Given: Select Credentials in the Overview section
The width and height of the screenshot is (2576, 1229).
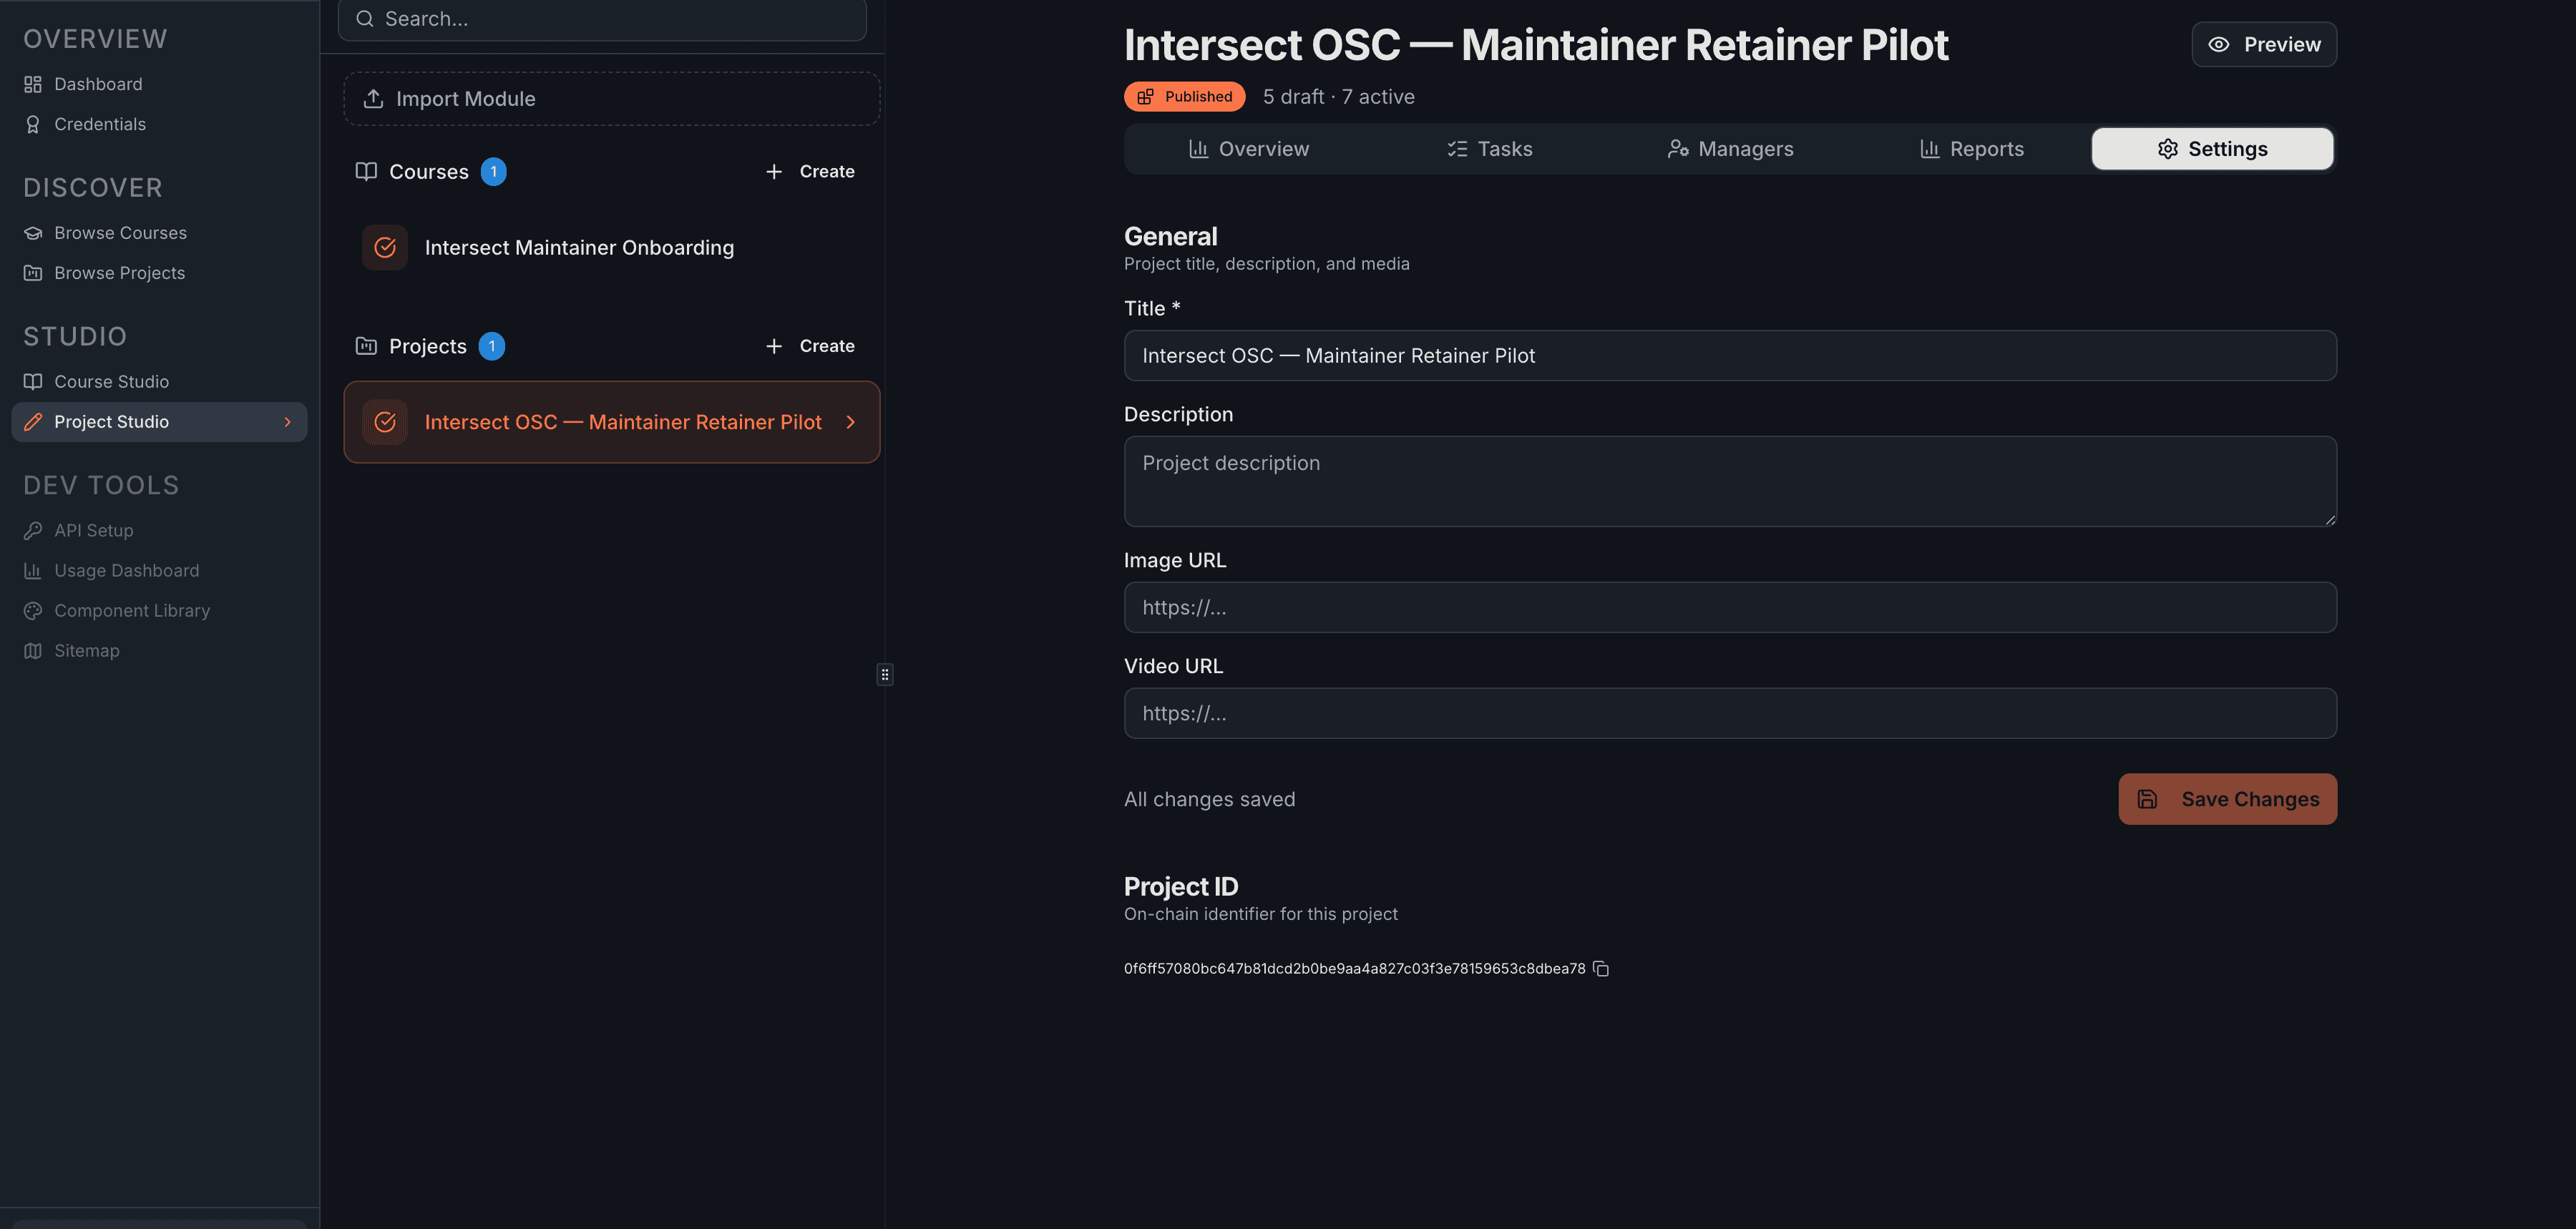Looking at the screenshot, I should point(100,123).
